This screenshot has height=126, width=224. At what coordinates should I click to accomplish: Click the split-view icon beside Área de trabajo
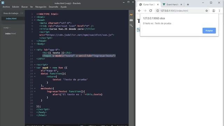(x=22, y=13)
